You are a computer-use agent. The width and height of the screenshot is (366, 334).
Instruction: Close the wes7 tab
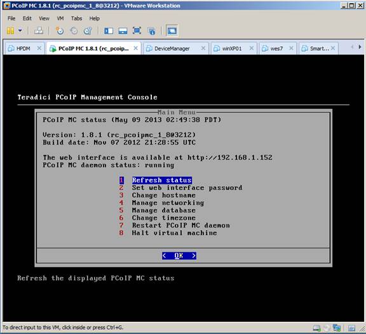(291, 48)
